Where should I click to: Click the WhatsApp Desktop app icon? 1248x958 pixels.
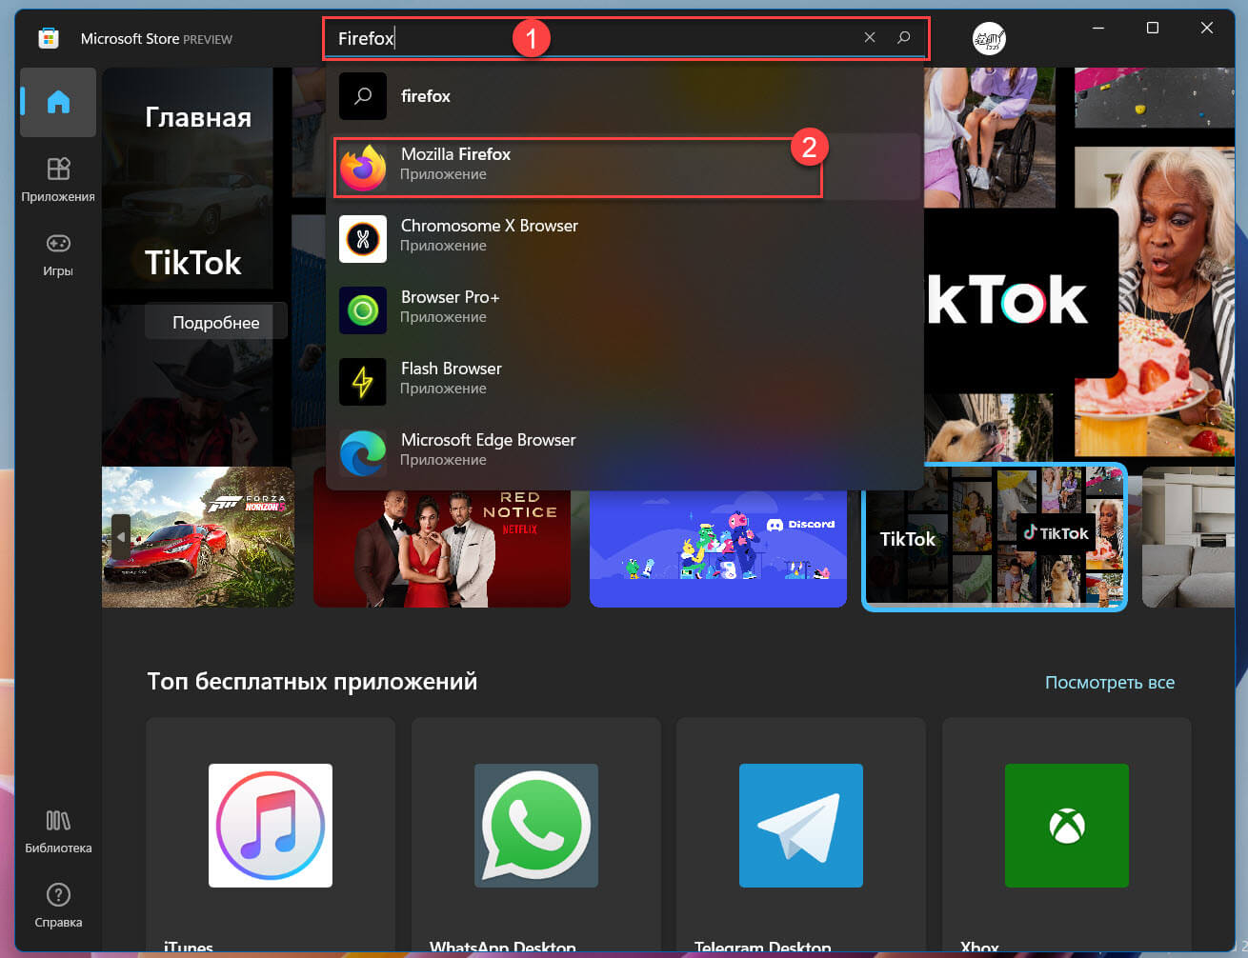(x=536, y=826)
